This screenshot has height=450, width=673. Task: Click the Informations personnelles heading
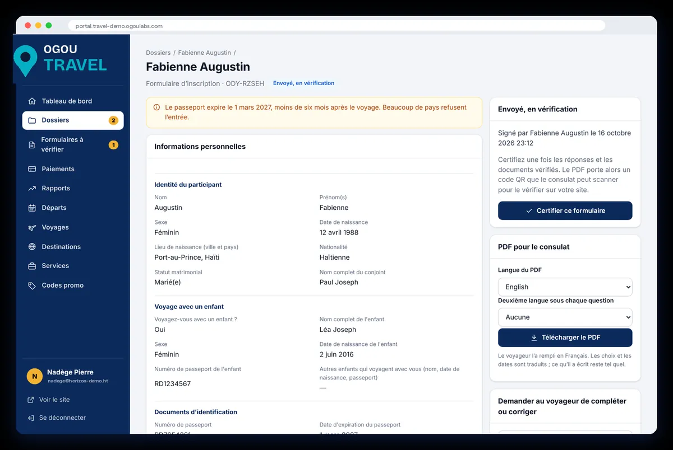click(x=200, y=147)
